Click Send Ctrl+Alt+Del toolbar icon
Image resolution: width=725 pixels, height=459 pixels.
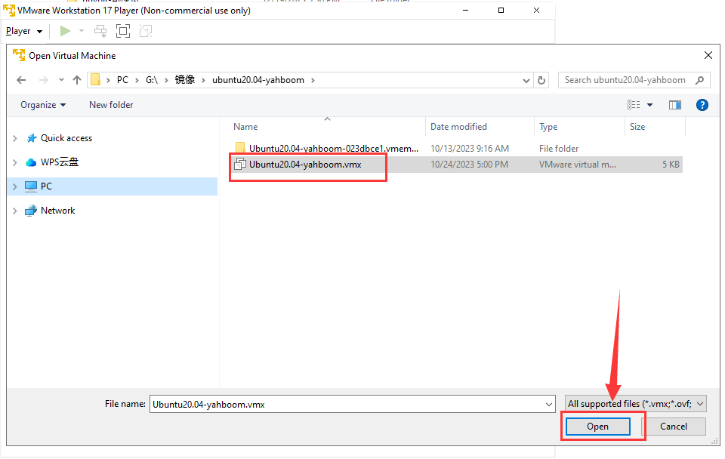click(x=100, y=31)
